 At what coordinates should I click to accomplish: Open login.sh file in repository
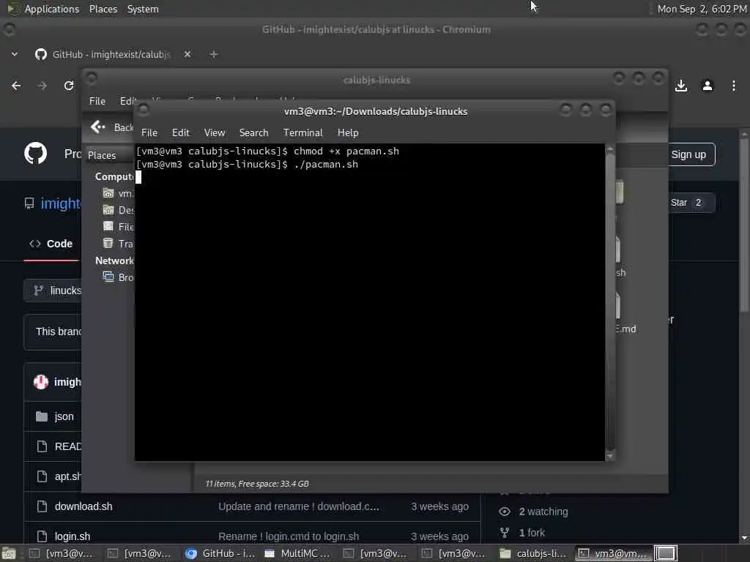pos(73,536)
